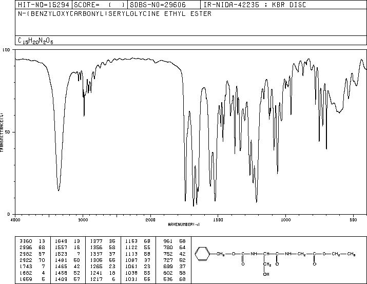Click the 2000 wavenumber axis label
This screenshot has width=367, height=284.
150,220
